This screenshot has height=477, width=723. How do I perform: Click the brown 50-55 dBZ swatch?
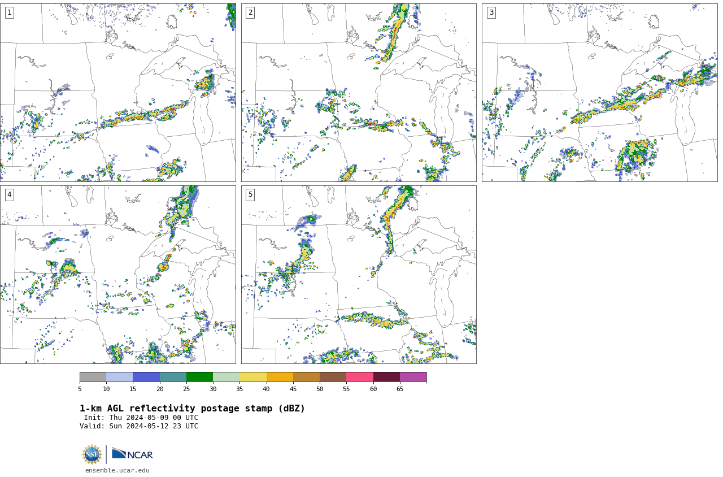tap(333, 377)
